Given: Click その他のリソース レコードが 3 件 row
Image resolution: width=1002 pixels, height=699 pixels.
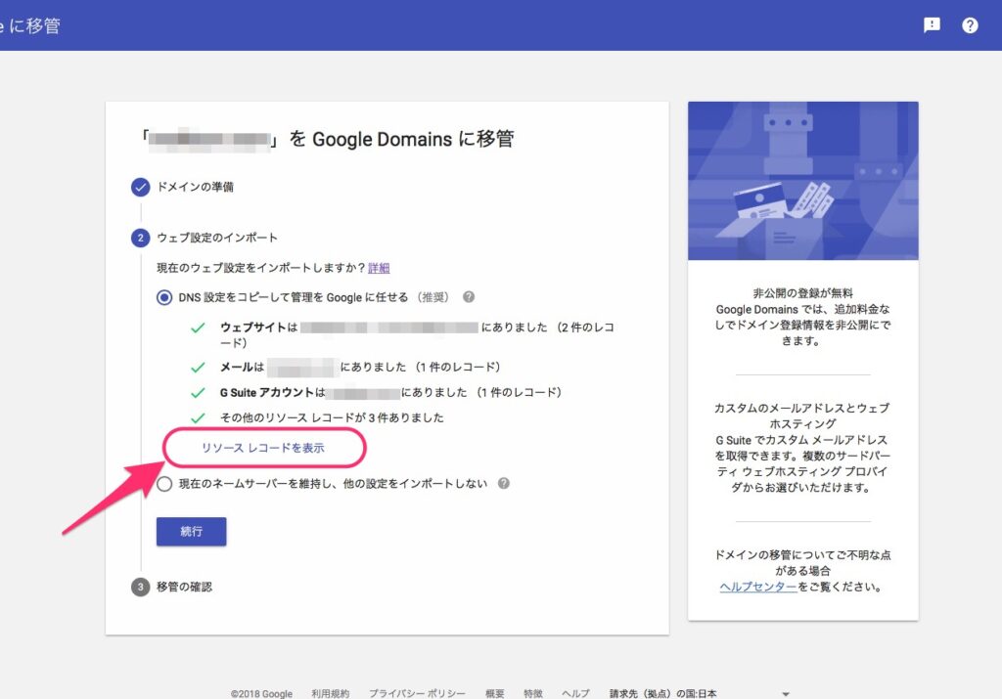Looking at the screenshot, I should (317, 417).
